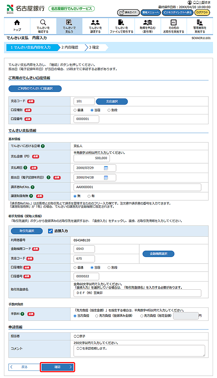Open でんさいをファイルで取引する file icon
Viewport: 217px width, 378px height.
[121, 23]
